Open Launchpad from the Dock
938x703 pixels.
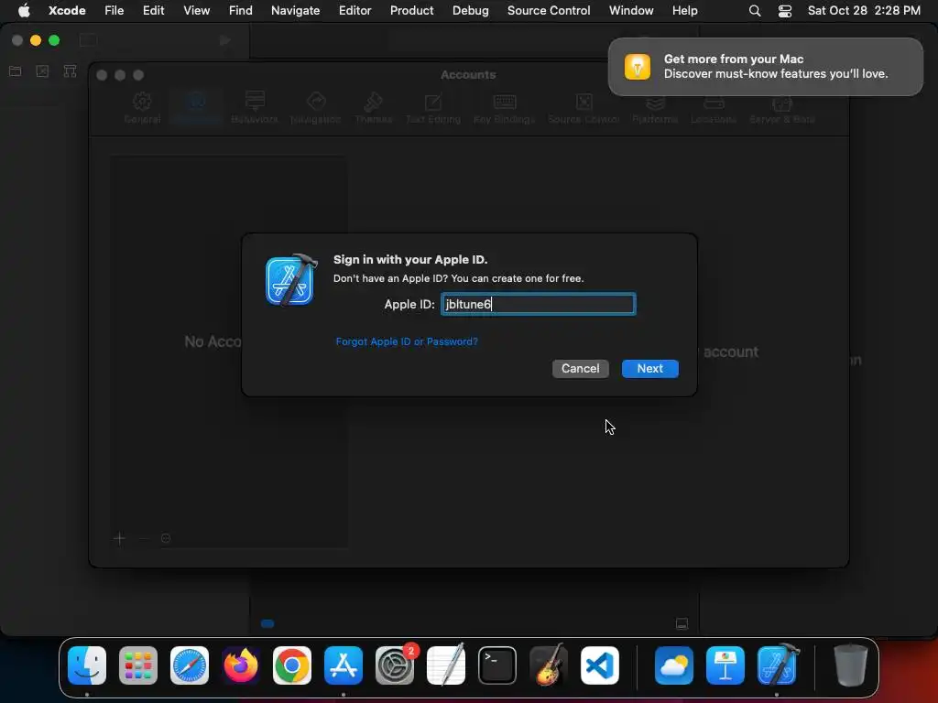pyautogui.click(x=138, y=665)
